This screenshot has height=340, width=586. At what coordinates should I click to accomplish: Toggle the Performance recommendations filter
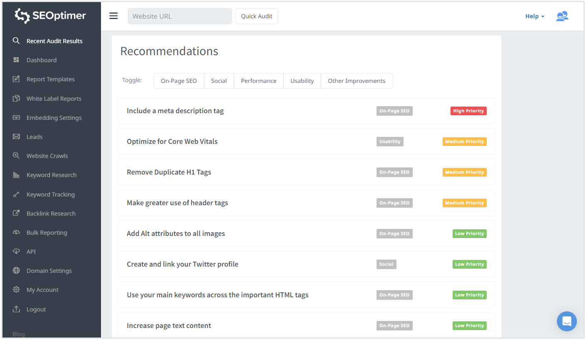tap(259, 81)
